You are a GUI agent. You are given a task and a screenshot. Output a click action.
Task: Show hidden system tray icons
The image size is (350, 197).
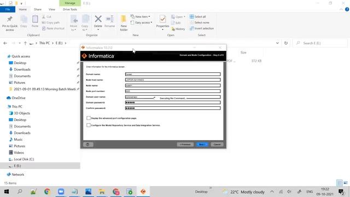(272, 192)
